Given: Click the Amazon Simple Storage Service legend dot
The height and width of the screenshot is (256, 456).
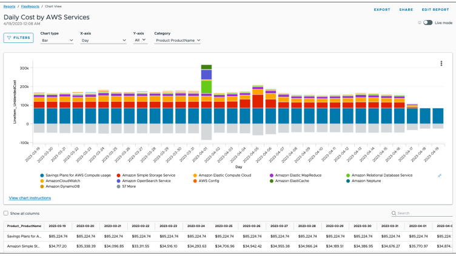Looking at the screenshot, I should pos(118,175).
